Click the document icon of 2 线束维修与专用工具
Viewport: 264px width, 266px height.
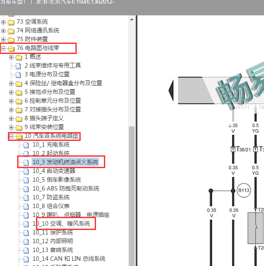(x=18, y=66)
